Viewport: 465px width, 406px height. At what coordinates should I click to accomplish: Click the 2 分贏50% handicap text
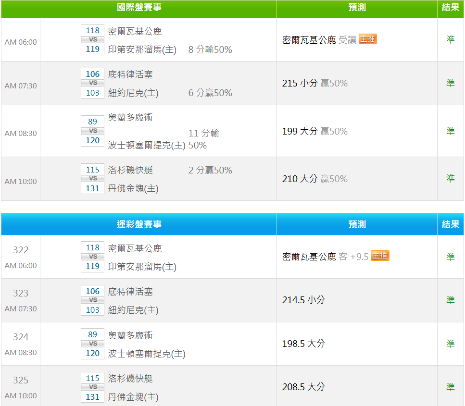(210, 171)
